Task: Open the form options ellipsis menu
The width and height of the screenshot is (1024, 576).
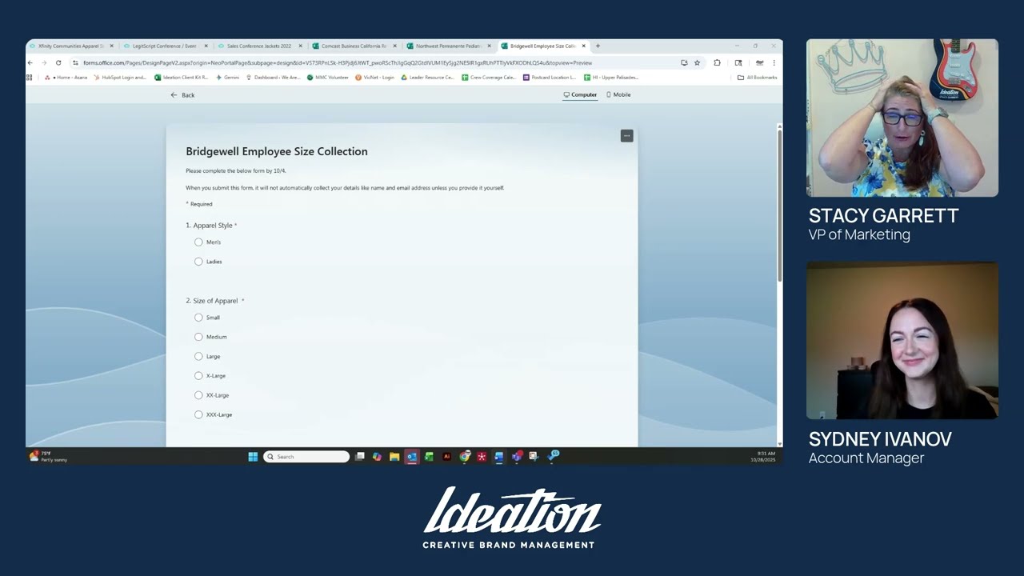Action: (x=626, y=136)
